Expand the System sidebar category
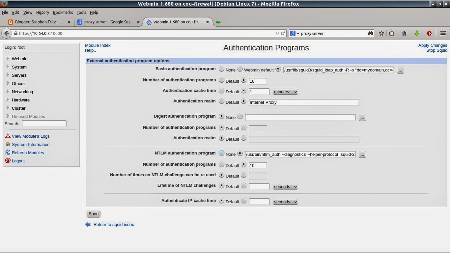Screen dimensions: 450x253 tap(19, 67)
